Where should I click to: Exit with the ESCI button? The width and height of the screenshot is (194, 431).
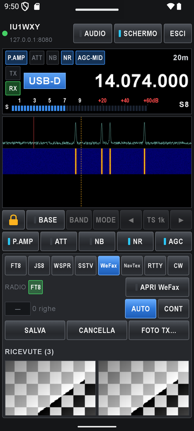[x=177, y=33]
